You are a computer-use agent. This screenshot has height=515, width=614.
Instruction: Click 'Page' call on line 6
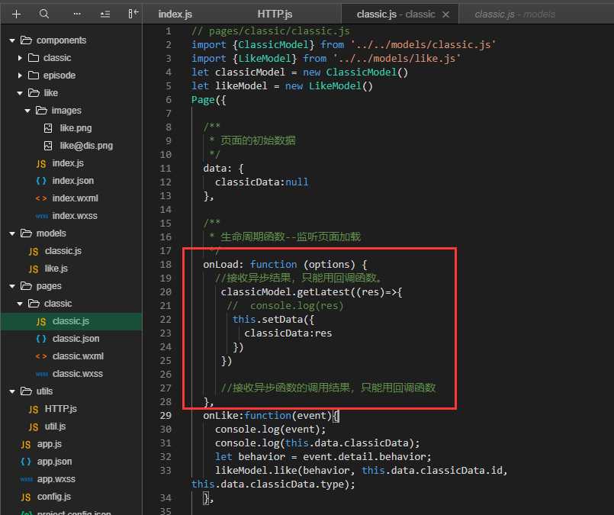coord(203,100)
